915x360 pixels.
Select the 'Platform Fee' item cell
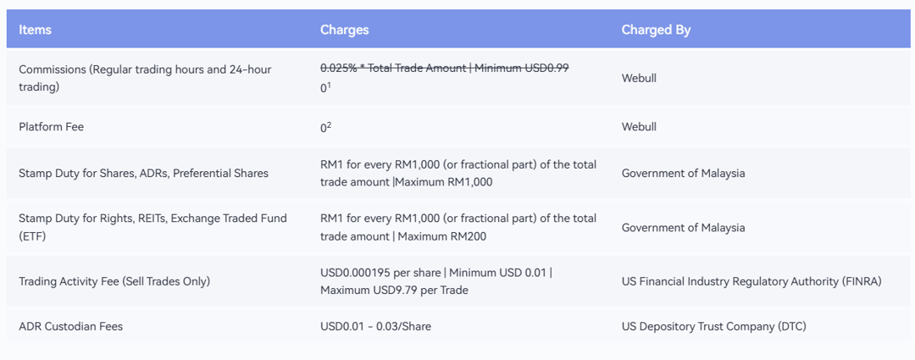pos(52,126)
